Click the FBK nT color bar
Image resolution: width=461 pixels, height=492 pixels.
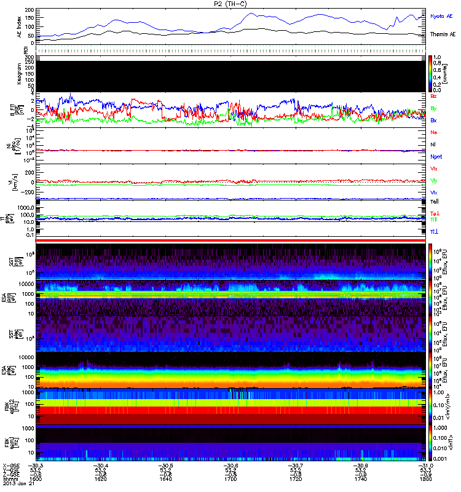tap(430, 443)
